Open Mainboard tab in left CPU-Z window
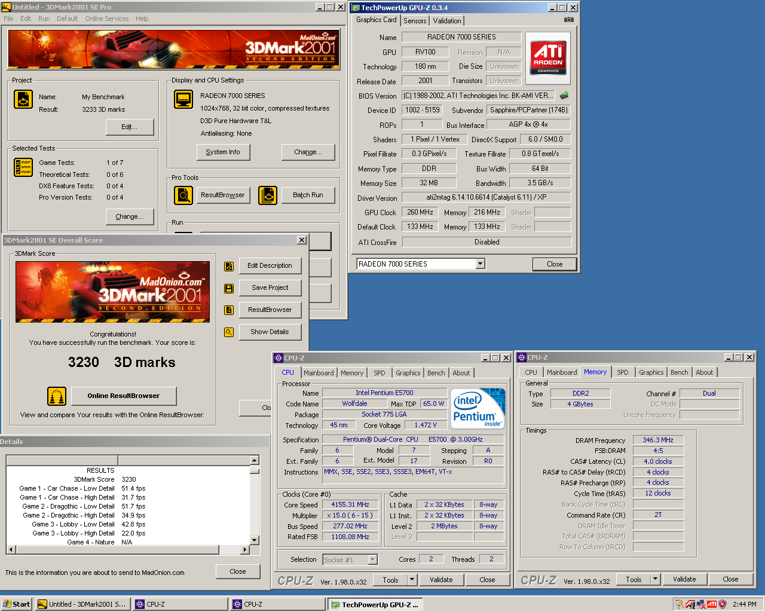Screen dimensions: 765x612 [x=319, y=373]
